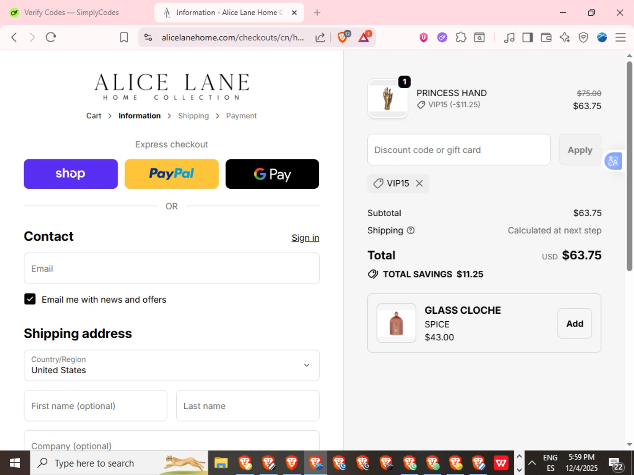Open a new browser tab
Viewport: 634px width, 475px height.
pos(317,13)
